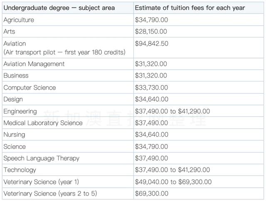Viewport: 266px width, 201px height.
Task: Click the Design subject cell
Action: pyautogui.click(x=13, y=99)
